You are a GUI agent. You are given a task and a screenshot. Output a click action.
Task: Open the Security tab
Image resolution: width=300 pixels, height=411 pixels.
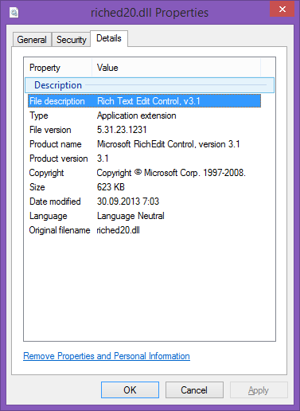pos(71,40)
